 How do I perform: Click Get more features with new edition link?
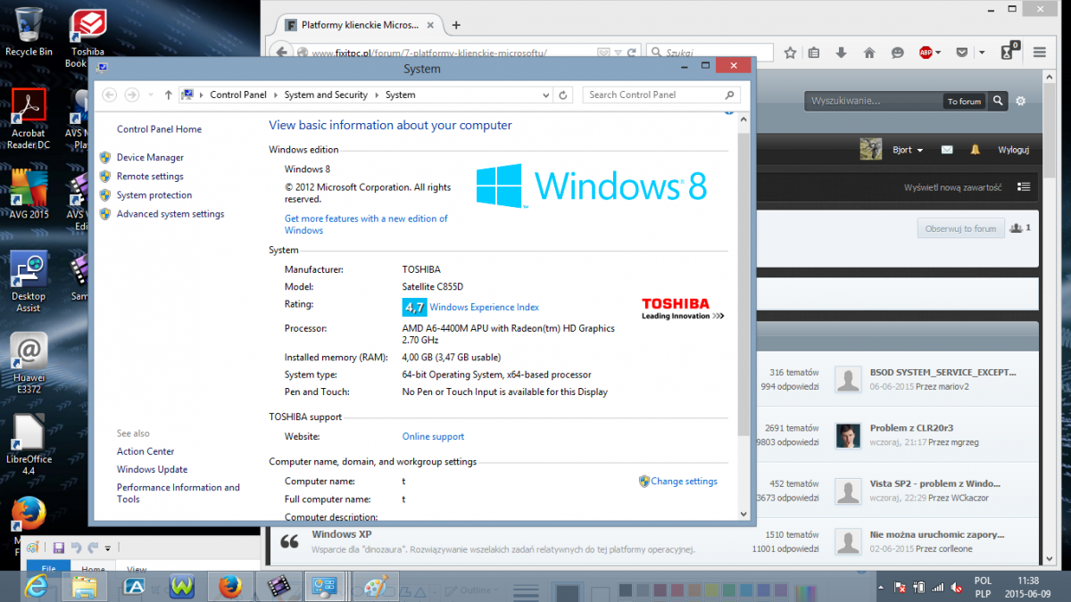click(x=366, y=224)
